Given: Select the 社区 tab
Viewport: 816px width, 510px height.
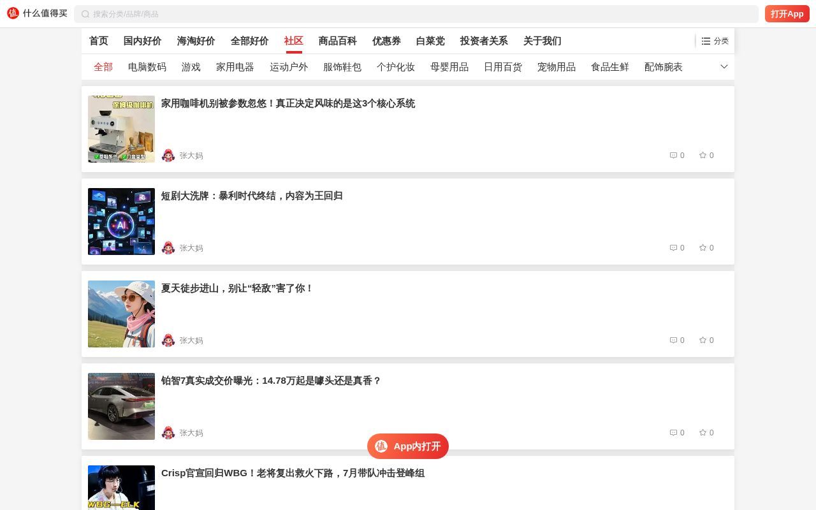Looking at the screenshot, I should click(294, 41).
